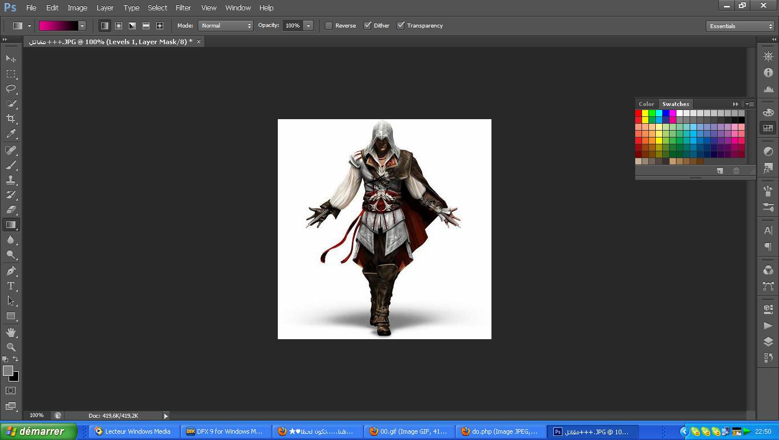Select the Rectangle shape tool
Viewport: 779px width, 440px height.
(11, 316)
